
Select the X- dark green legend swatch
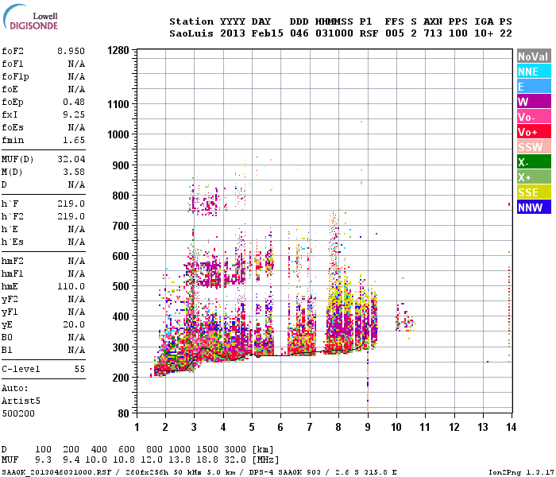pyautogui.click(x=534, y=162)
